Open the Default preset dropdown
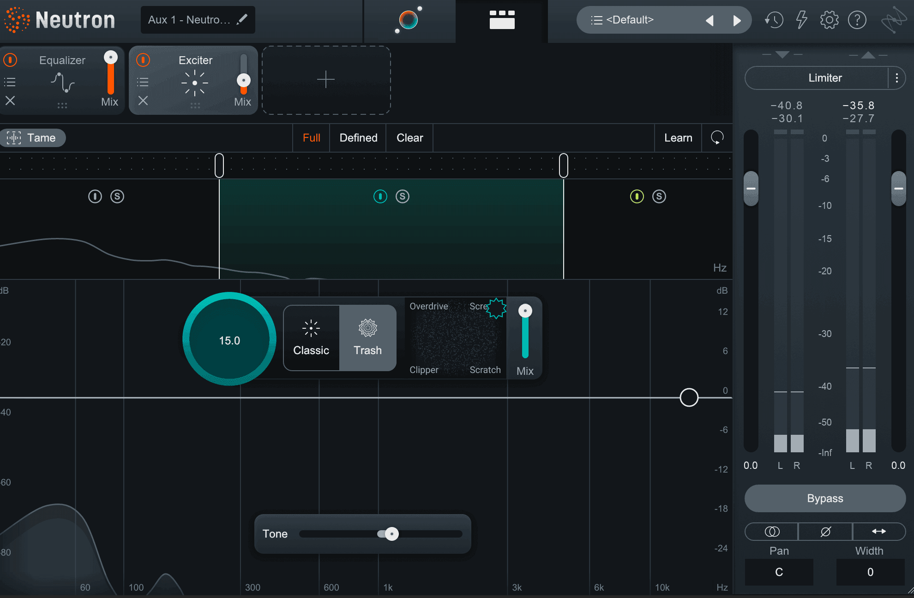Screen dimensions: 914x598 630,20
